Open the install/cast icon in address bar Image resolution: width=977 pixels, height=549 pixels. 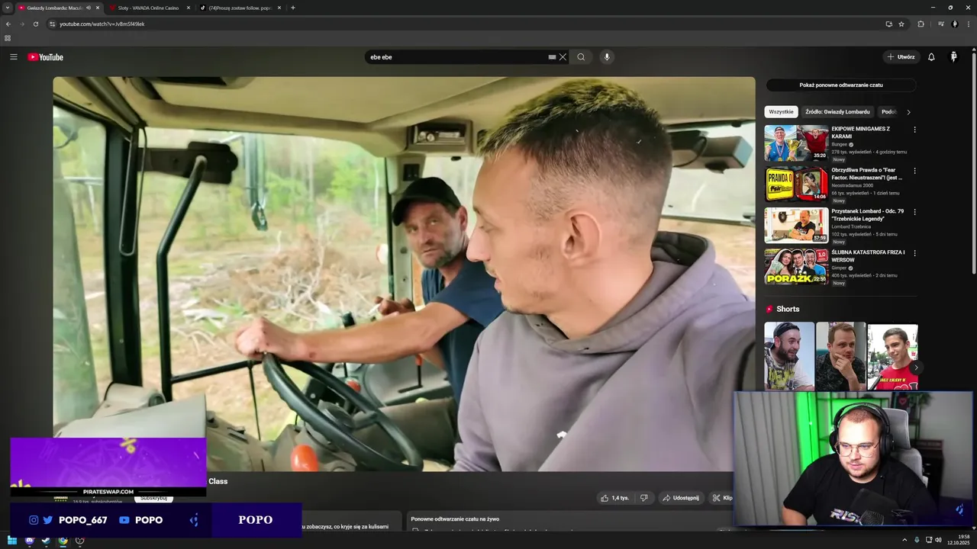[888, 24]
